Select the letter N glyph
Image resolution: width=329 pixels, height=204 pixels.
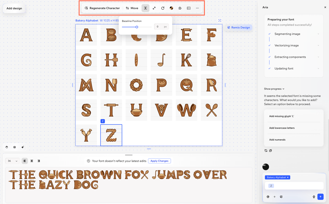coord(111,85)
